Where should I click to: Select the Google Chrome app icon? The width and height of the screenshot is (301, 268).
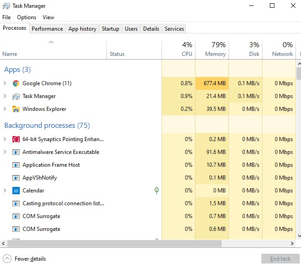(16, 83)
